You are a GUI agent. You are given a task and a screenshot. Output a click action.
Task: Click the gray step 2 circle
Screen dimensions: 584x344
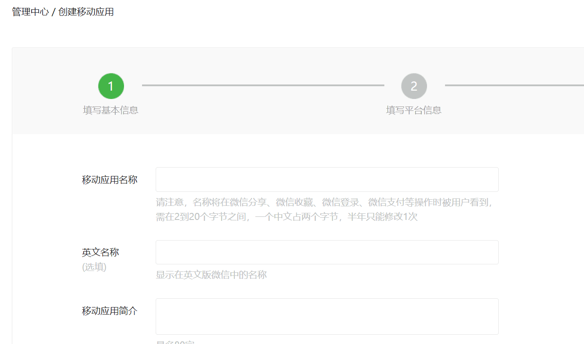[x=414, y=86]
